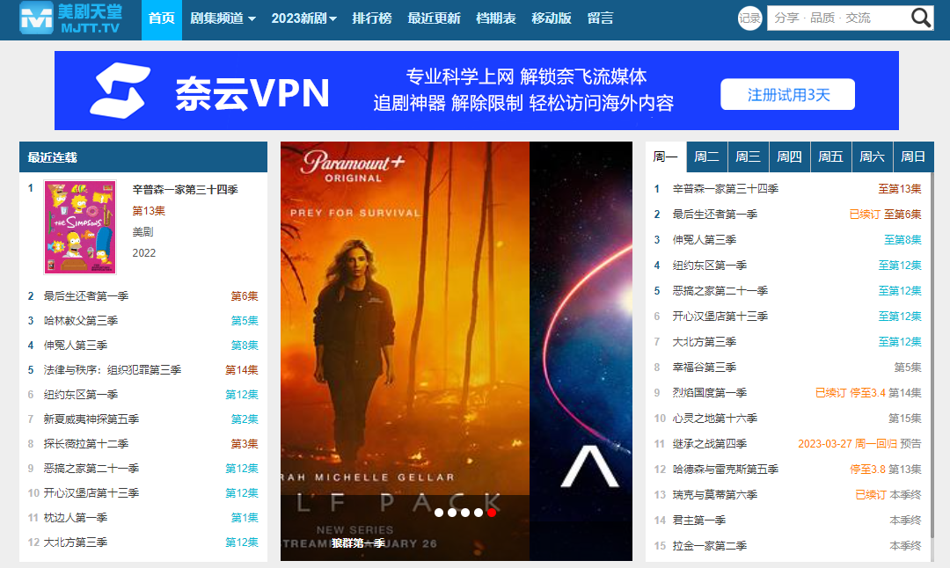Click the white upward chevron on the space slide
950x568 pixels.
point(589,467)
